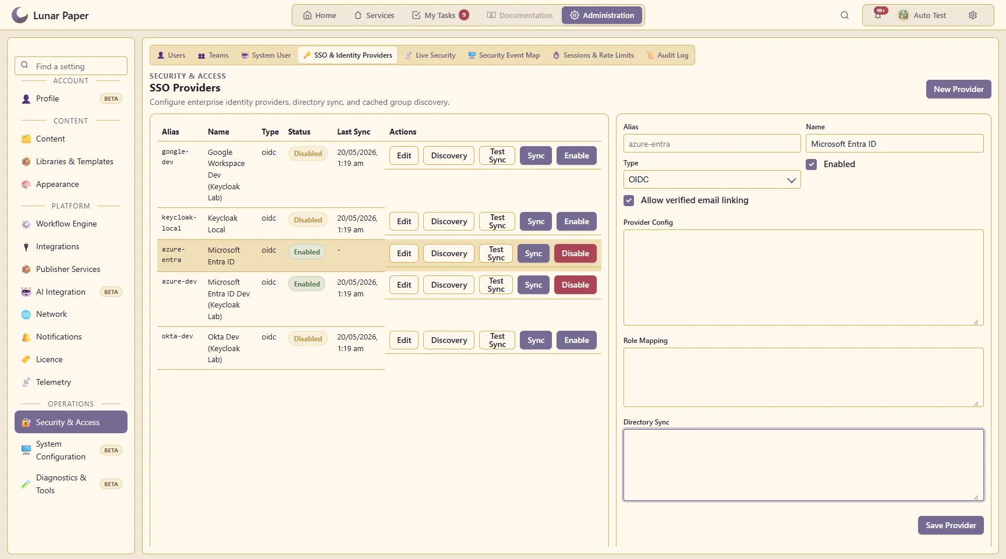The height and width of the screenshot is (559, 1006).
Task: Click the New Provider button
Action: pyautogui.click(x=958, y=89)
